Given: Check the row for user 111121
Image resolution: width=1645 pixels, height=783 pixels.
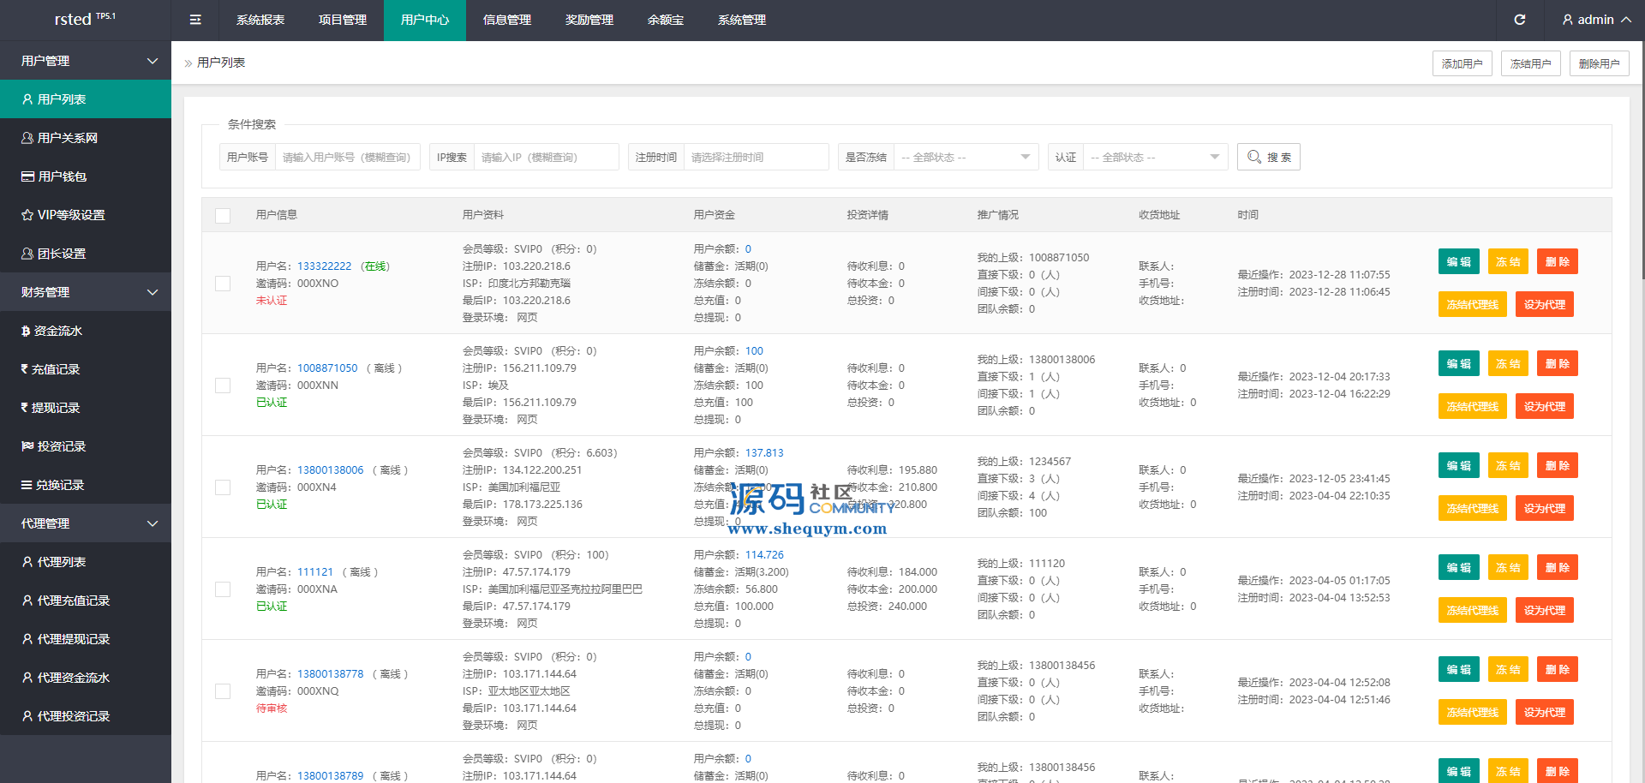Looking at the screenshot, I should 223,589.
